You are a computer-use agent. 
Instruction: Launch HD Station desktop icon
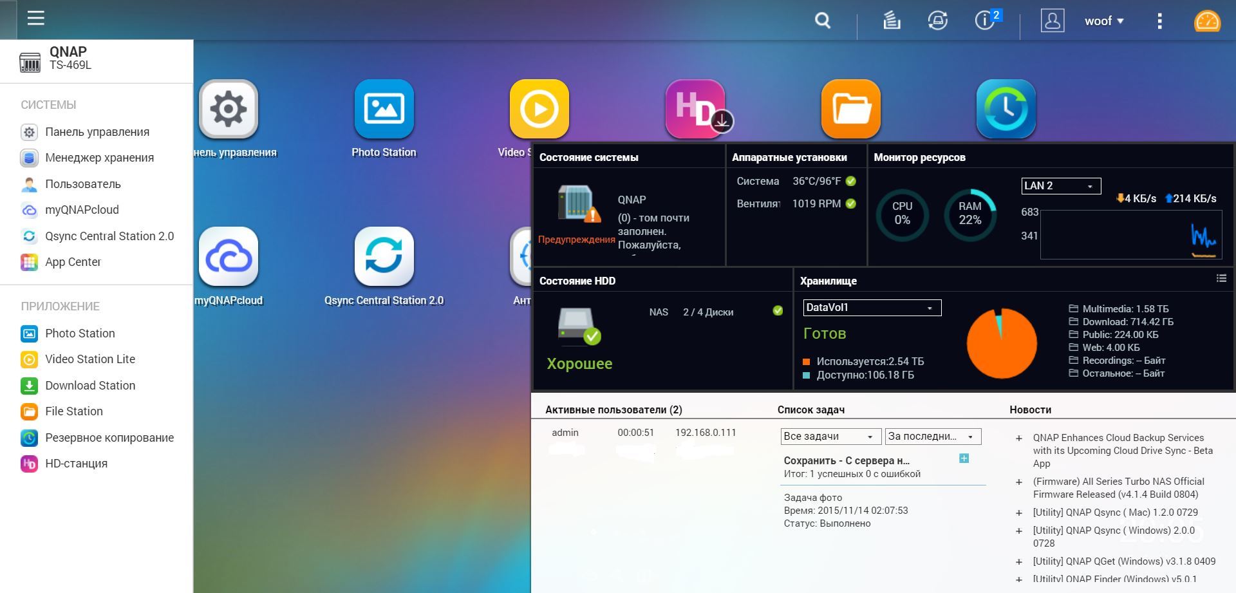tap(695, 109)
